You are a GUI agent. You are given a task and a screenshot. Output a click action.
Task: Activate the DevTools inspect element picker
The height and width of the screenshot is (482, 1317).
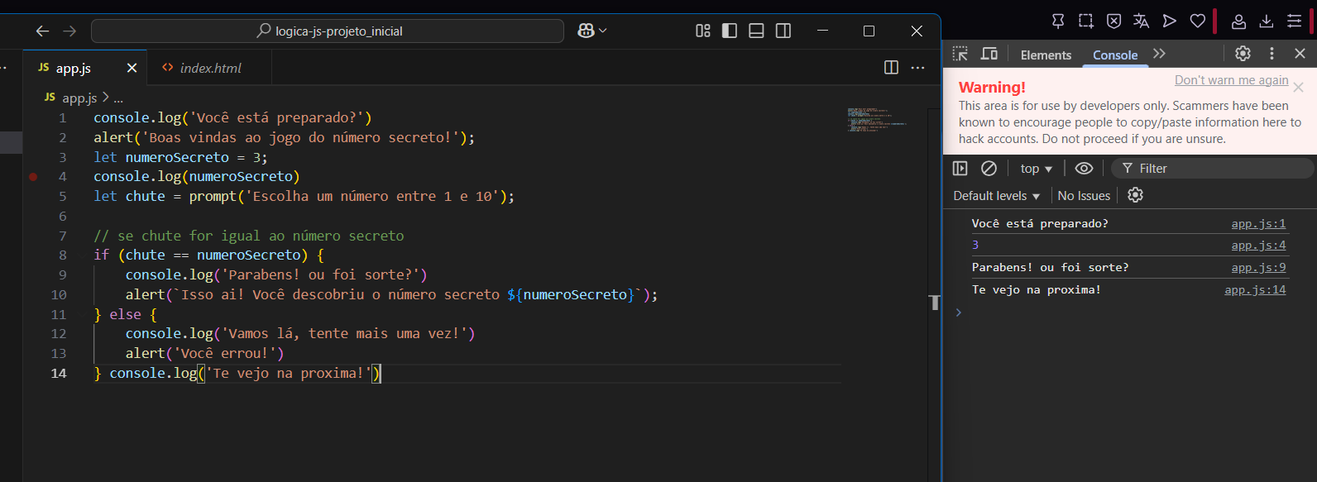tap(960, 54)
